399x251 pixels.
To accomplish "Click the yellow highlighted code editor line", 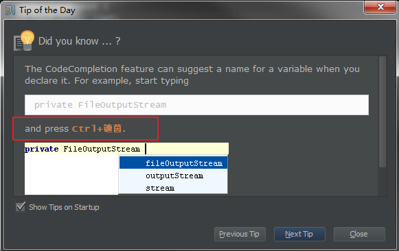I will click(x=126, y=149).
